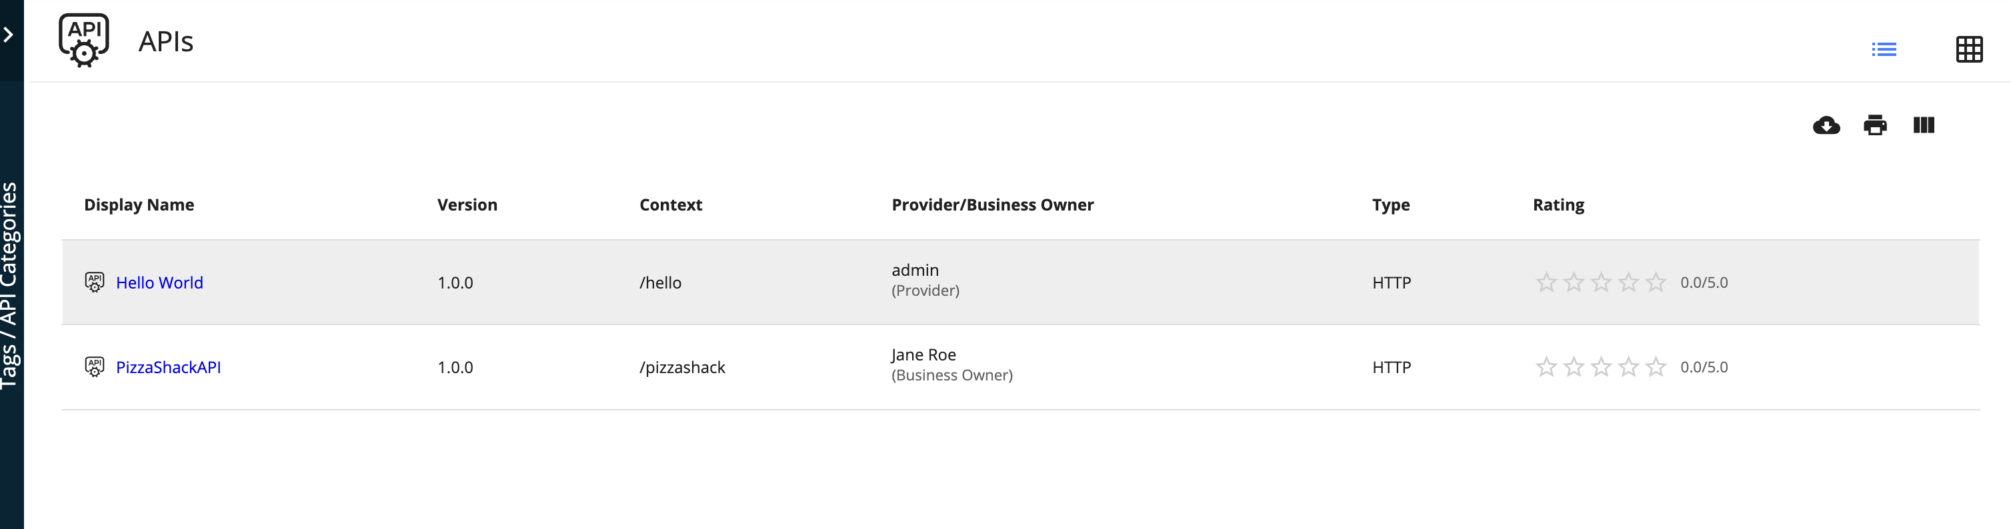Download the API table as CSV

coord(1826,126)
